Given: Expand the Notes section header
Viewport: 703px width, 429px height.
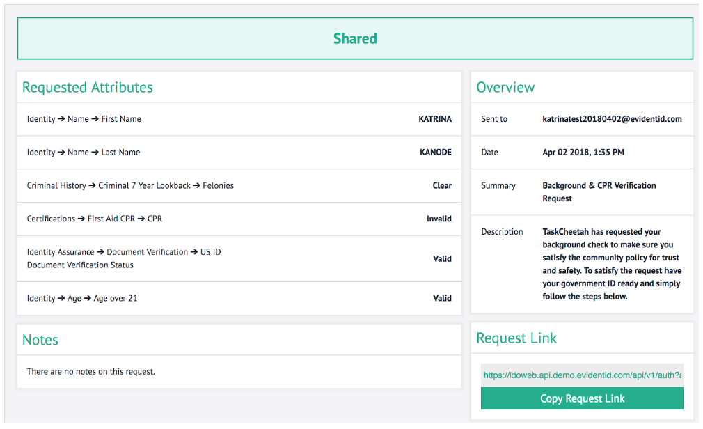Looking at the screenshot, I should (x=40, y=340).
